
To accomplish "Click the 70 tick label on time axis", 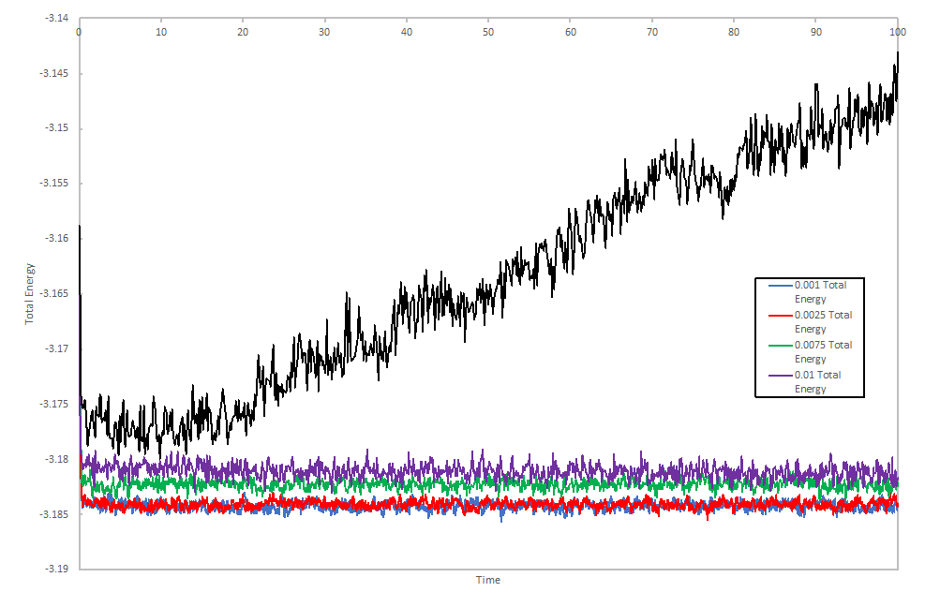I will [652, 32].
